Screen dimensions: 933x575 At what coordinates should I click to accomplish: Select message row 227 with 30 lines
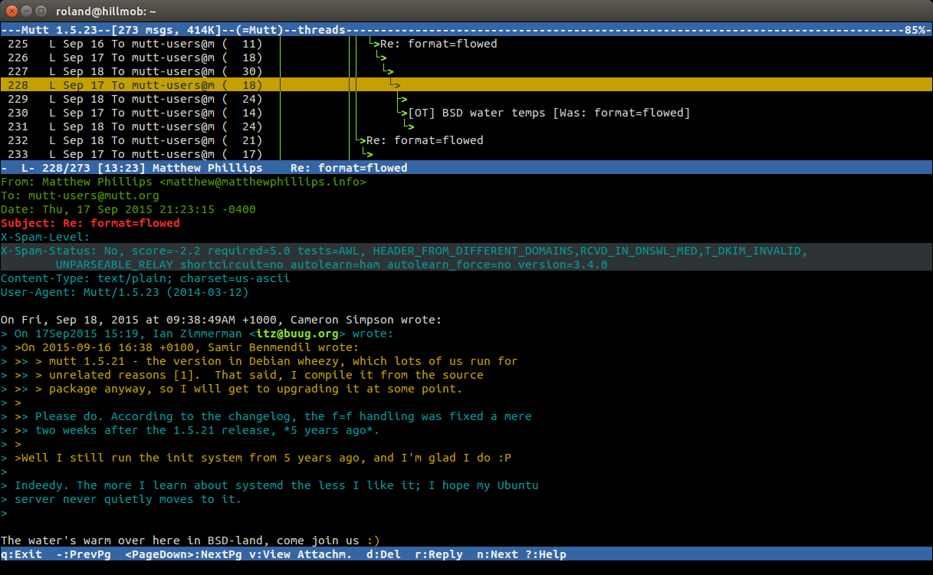click(x=466, y=71)
